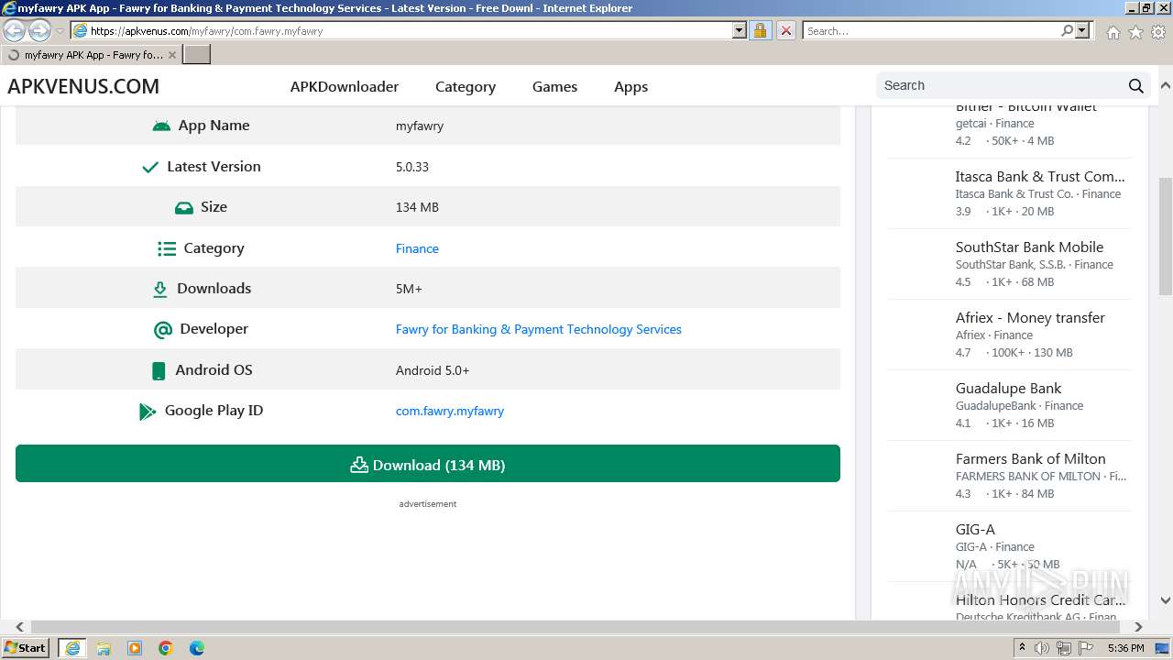
Task: Click the list icon beside Category
Action: [166, 248]
